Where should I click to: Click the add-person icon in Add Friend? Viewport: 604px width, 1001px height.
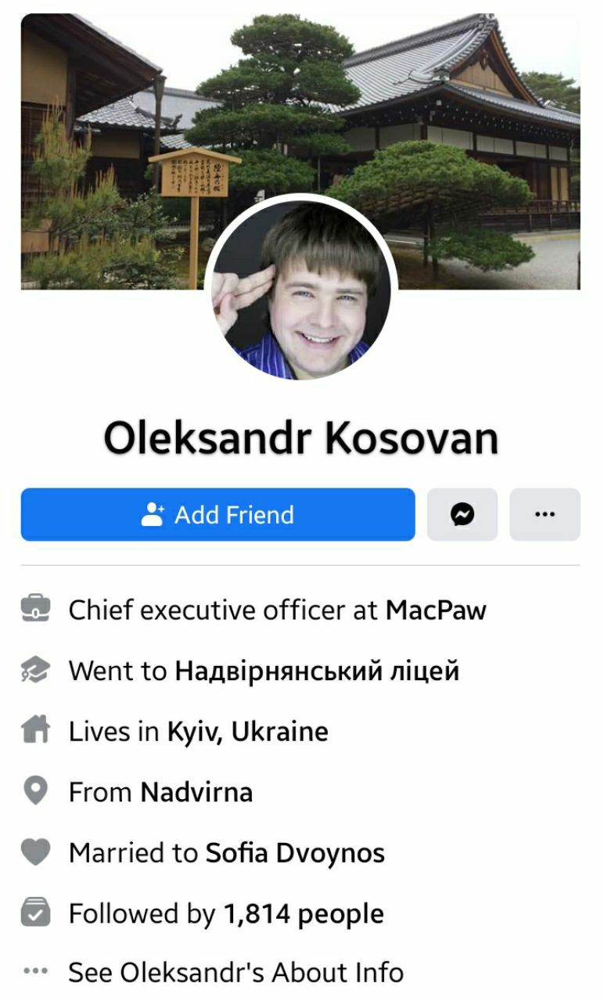[x=152, y=514]
